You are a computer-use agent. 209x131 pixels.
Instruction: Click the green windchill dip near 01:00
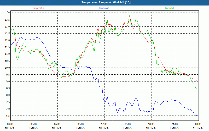point(17,59)
